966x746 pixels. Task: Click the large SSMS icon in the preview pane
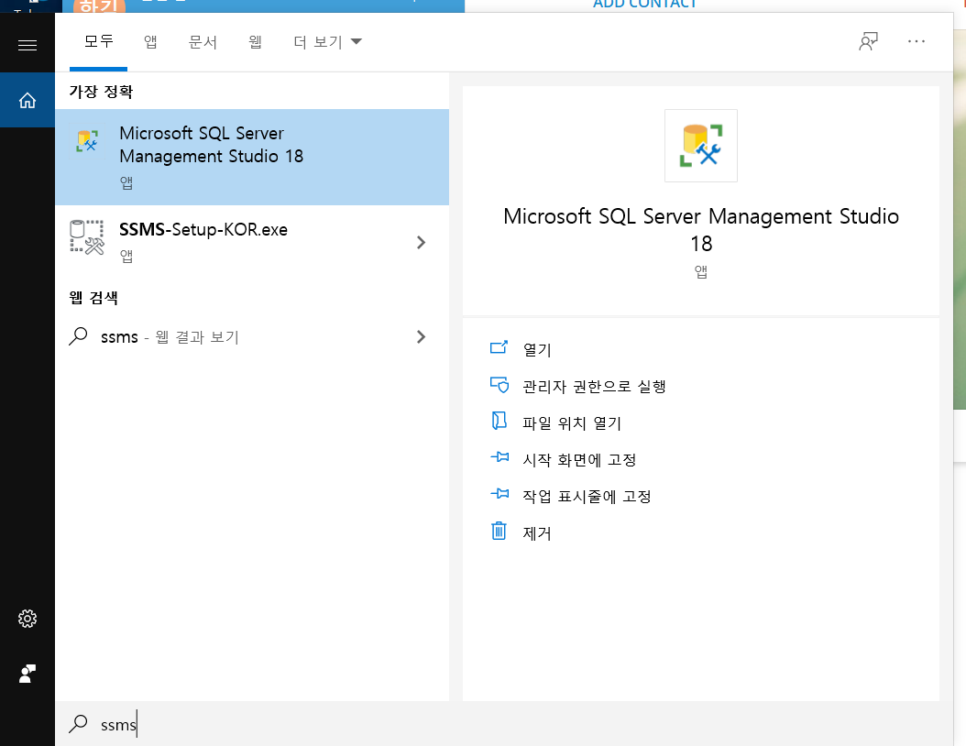700,146
